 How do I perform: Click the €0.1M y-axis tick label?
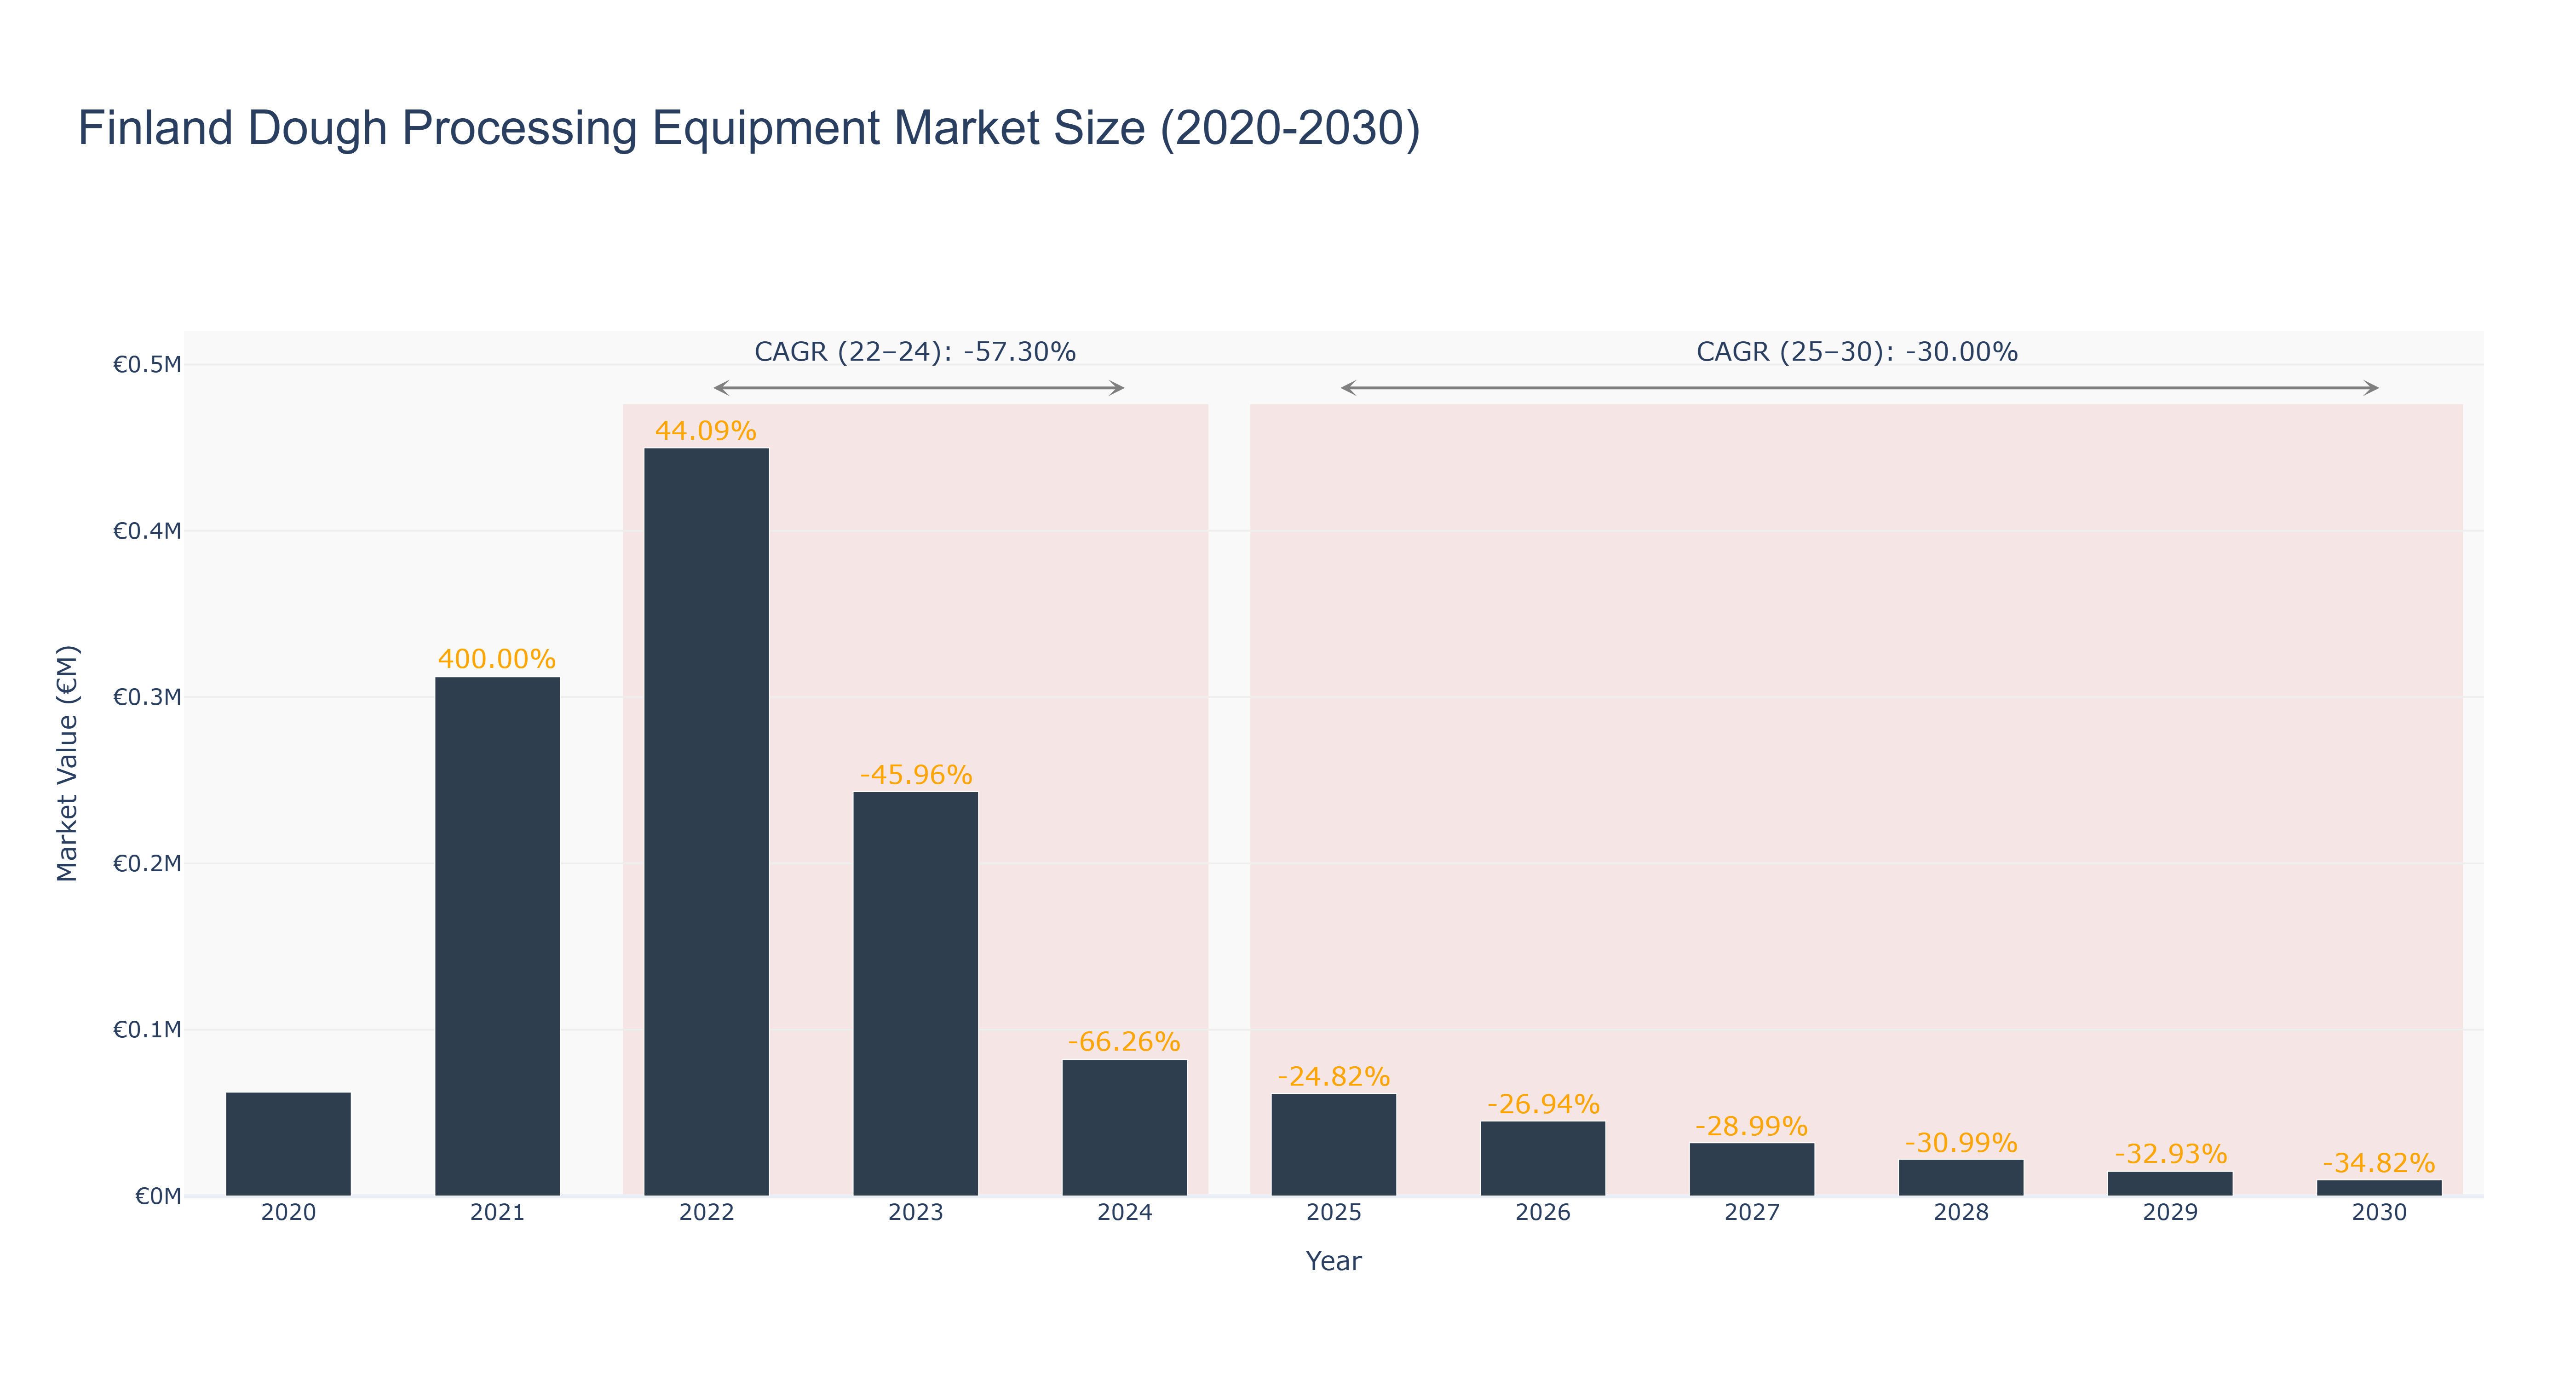pos(147,1030)
